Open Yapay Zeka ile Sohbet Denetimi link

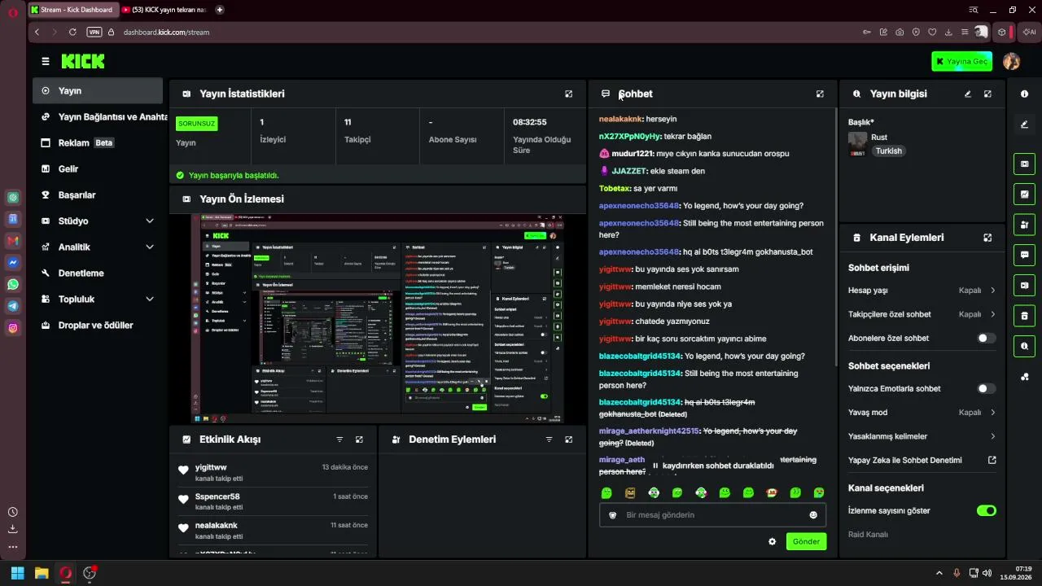(922, 460)
